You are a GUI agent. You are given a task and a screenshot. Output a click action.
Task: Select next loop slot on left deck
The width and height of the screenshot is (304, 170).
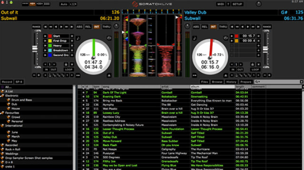click(54, 64)
